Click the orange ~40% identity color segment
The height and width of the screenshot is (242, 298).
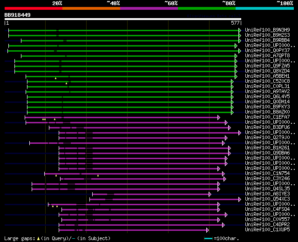pyautogui.click(x=91, y=8)
